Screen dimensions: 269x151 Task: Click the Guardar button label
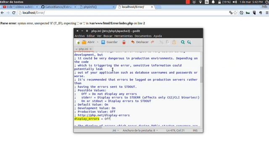pos(112,42)
